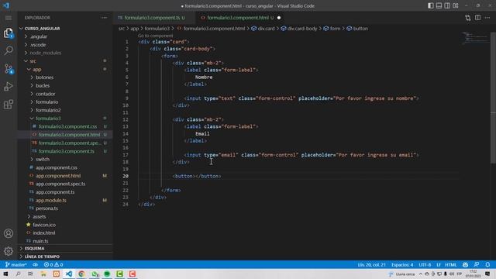Open Google Chrome from the taskbar
This screenshot has height=279, width=496.
pos(81,274)
